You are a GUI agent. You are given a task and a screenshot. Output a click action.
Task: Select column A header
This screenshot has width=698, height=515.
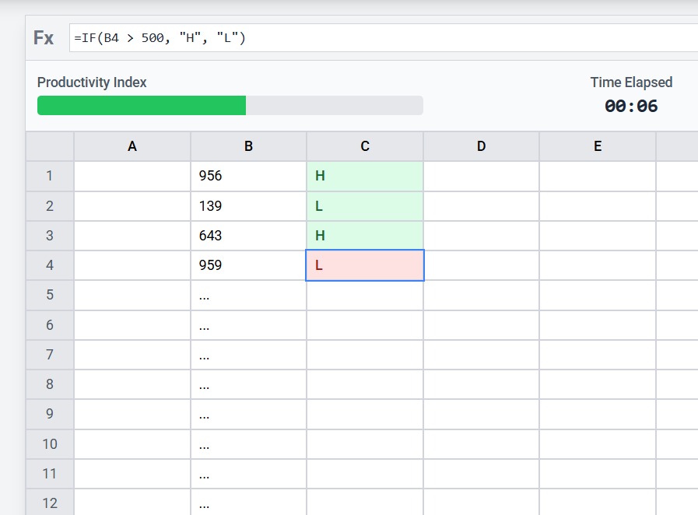click(132, 146)
